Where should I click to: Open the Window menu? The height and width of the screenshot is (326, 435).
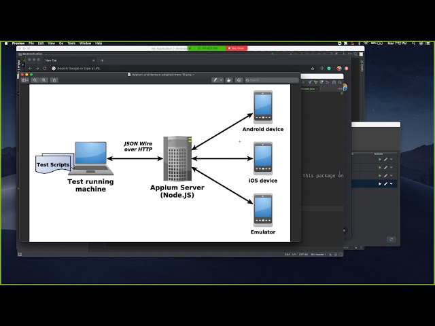(85, 43)
